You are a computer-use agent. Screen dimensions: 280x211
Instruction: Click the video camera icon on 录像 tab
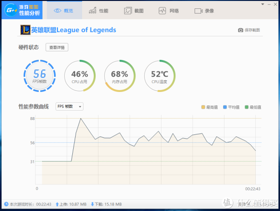coord(198,11)
